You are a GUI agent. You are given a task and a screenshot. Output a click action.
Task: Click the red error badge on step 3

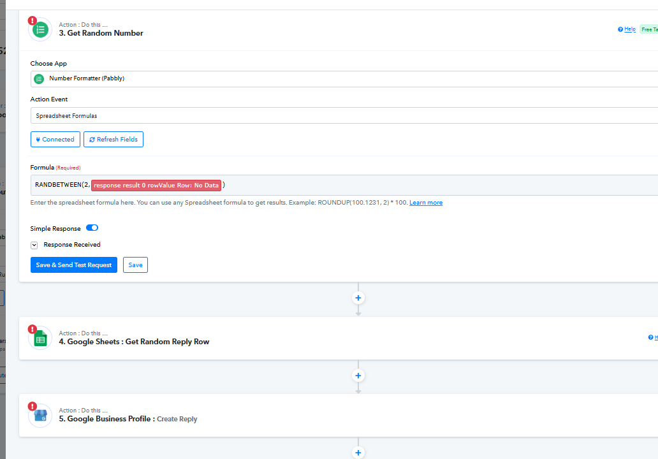[x=33, y=20]
